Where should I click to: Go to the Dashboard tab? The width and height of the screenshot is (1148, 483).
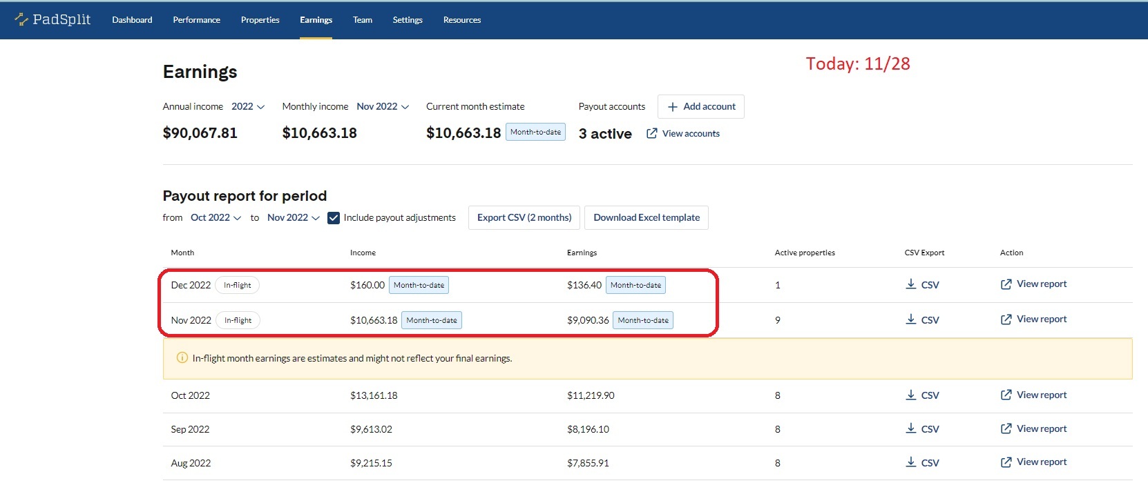coord(132,20)
